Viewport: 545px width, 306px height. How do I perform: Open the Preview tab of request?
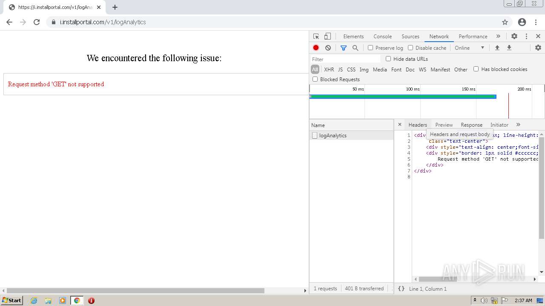pyautogui.click(x=444, y=125)
